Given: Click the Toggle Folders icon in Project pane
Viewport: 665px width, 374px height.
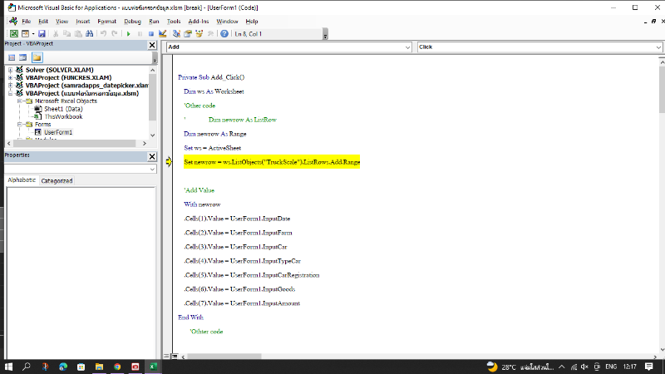Looking at the screenshot, I should [37, 57].
